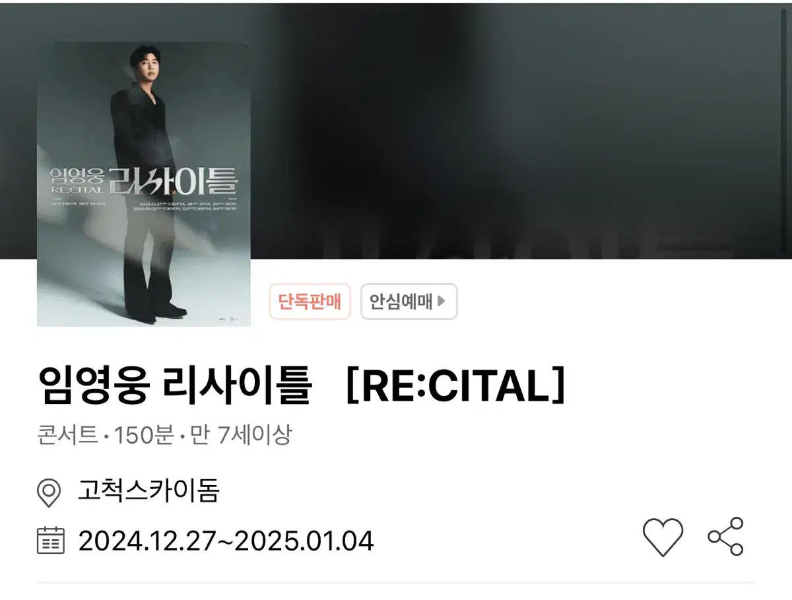Screen dimensions: 792x600
Task: Tap the divider line below the date
Action: 396,582
